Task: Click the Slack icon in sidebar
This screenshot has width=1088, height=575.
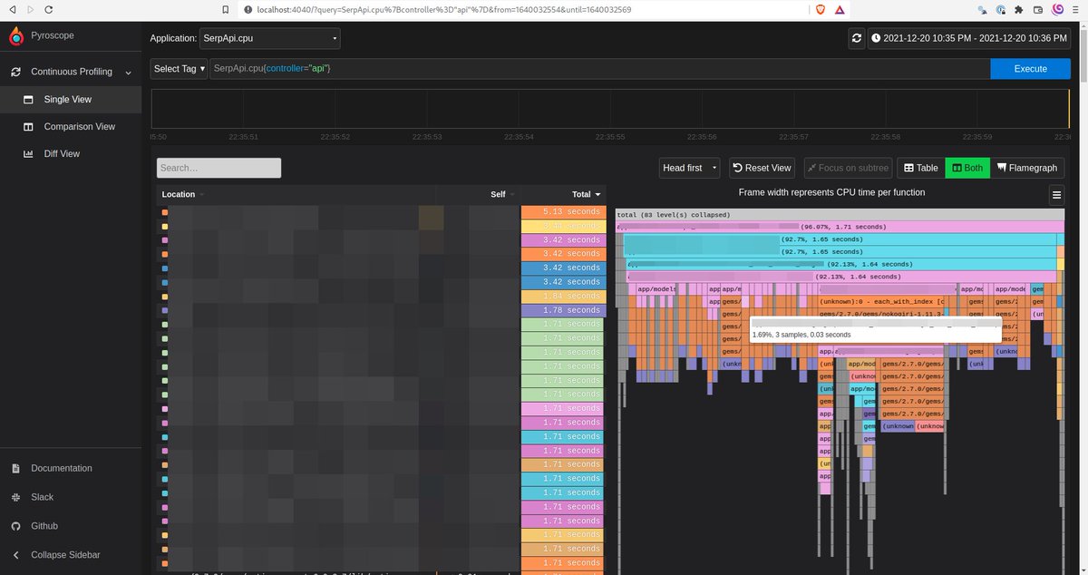Action: [x=15, y=497]
